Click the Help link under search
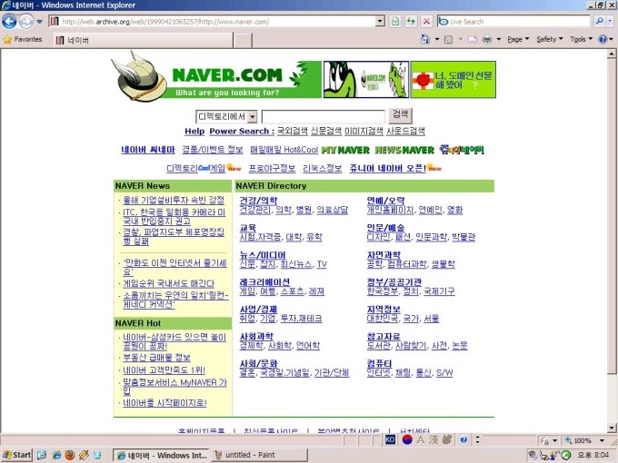Viewport: 618px width, 463px height. (194, 131)
